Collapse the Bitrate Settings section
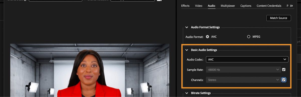The width and height of the screenshot is (301, 97). click(187, 93)
